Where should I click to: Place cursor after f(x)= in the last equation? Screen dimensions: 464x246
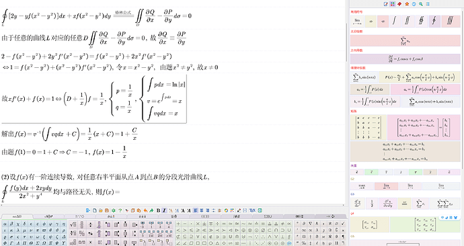120,192
